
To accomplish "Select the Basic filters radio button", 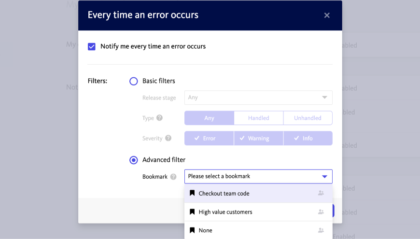I will pos(134,81).
